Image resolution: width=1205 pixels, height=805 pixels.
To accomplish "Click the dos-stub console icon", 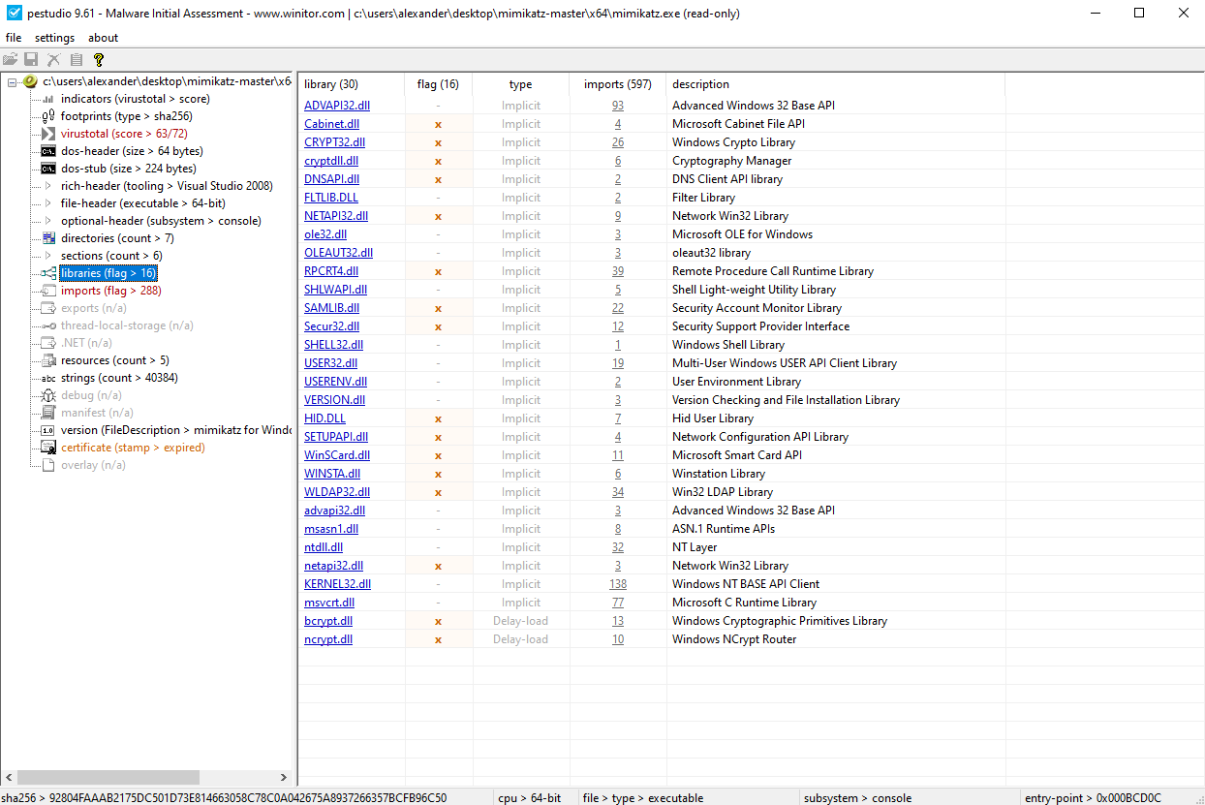I will pos(48,169).
